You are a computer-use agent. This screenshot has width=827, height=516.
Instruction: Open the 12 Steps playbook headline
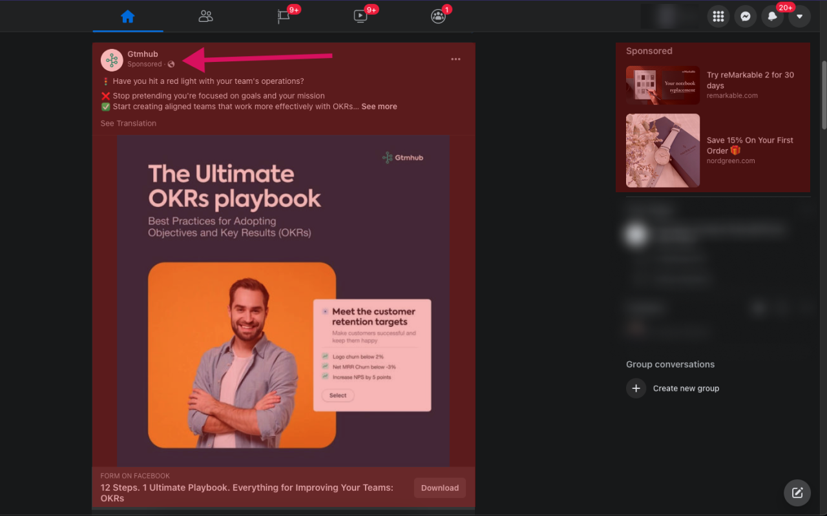tap(247, 493)
